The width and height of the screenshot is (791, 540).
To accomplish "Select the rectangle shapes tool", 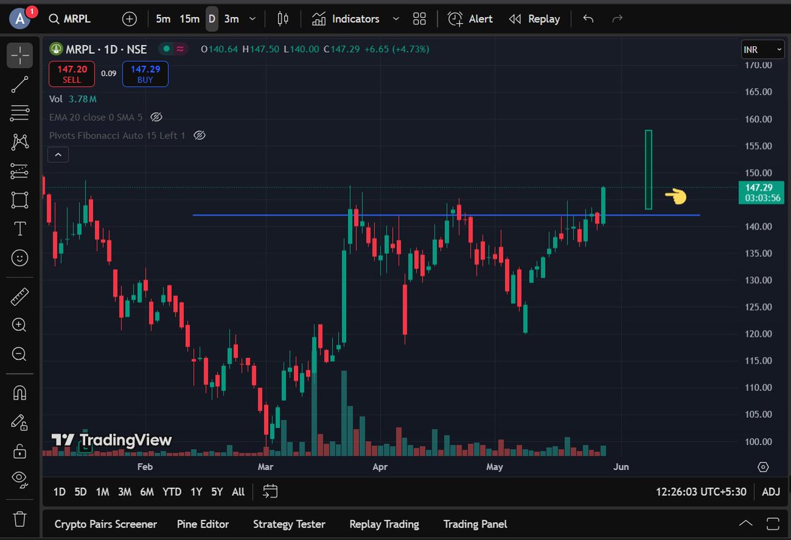I will (20, 200).
